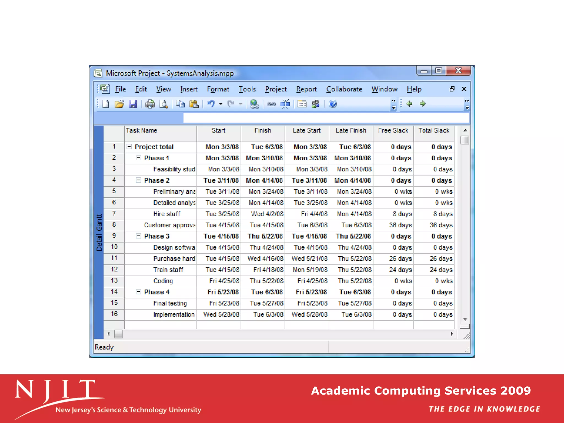Click the Undo arrow icon
The width and height of the screenshot is (564, 423).
(211, 104)
